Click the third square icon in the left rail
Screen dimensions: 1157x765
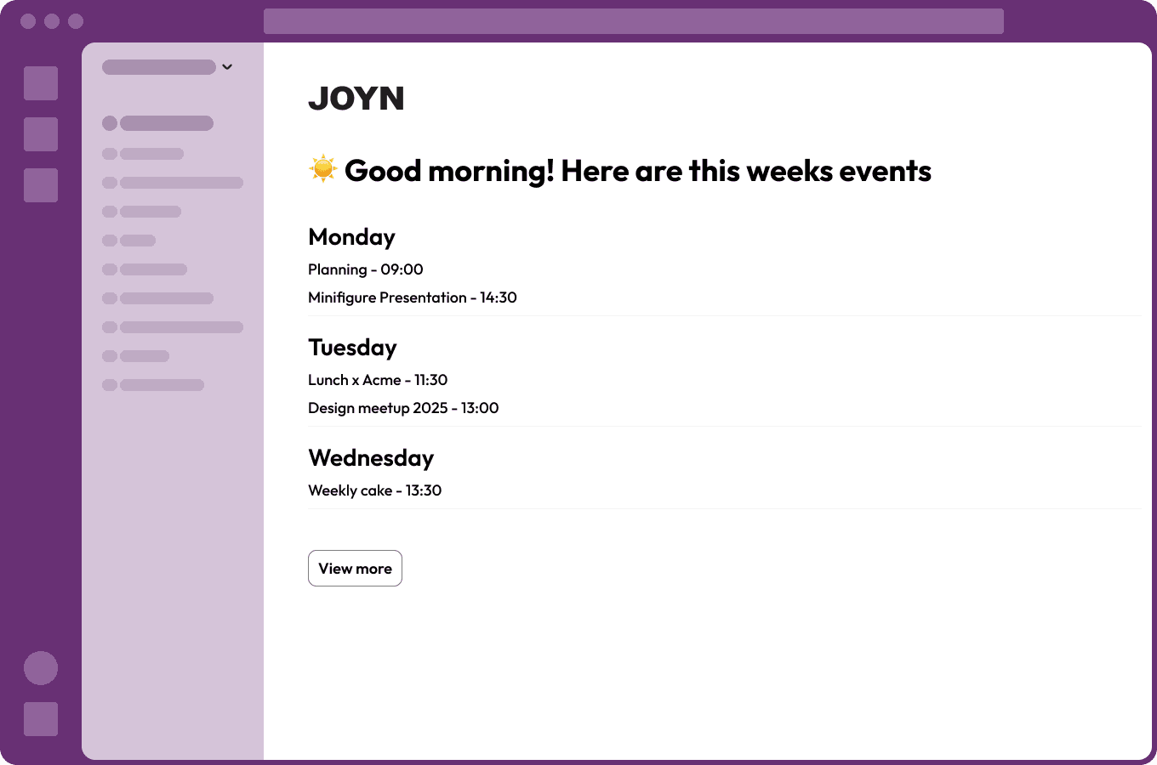coord(41,185)
